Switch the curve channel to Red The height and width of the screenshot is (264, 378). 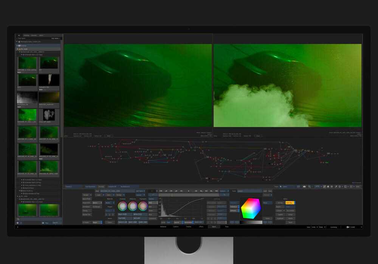[153, 206]
